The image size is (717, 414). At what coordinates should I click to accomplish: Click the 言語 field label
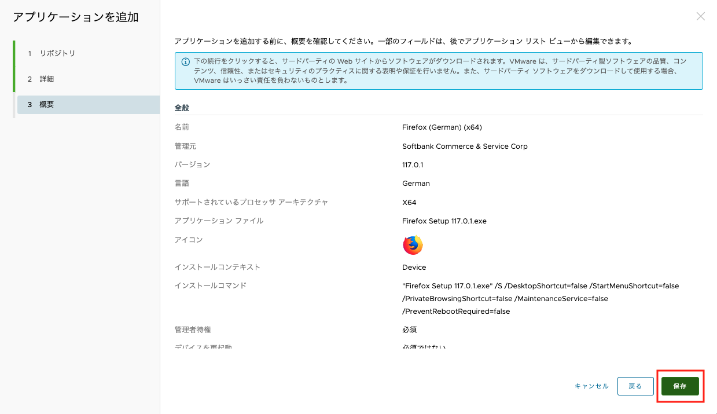pos(182,184)
